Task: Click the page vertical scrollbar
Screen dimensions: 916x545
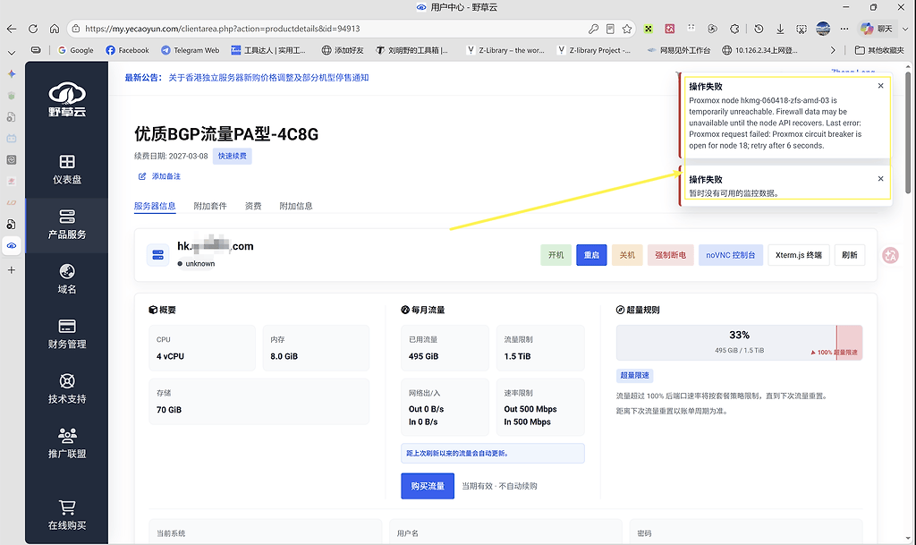Action: pyautogui.click(x=907, y=132)
